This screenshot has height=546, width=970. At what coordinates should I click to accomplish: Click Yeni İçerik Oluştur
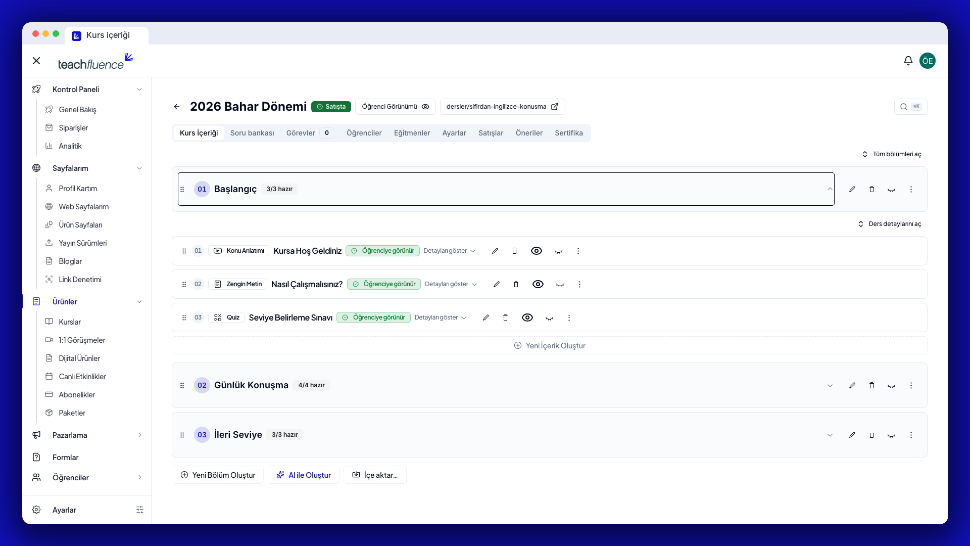[x=550, y=345]
